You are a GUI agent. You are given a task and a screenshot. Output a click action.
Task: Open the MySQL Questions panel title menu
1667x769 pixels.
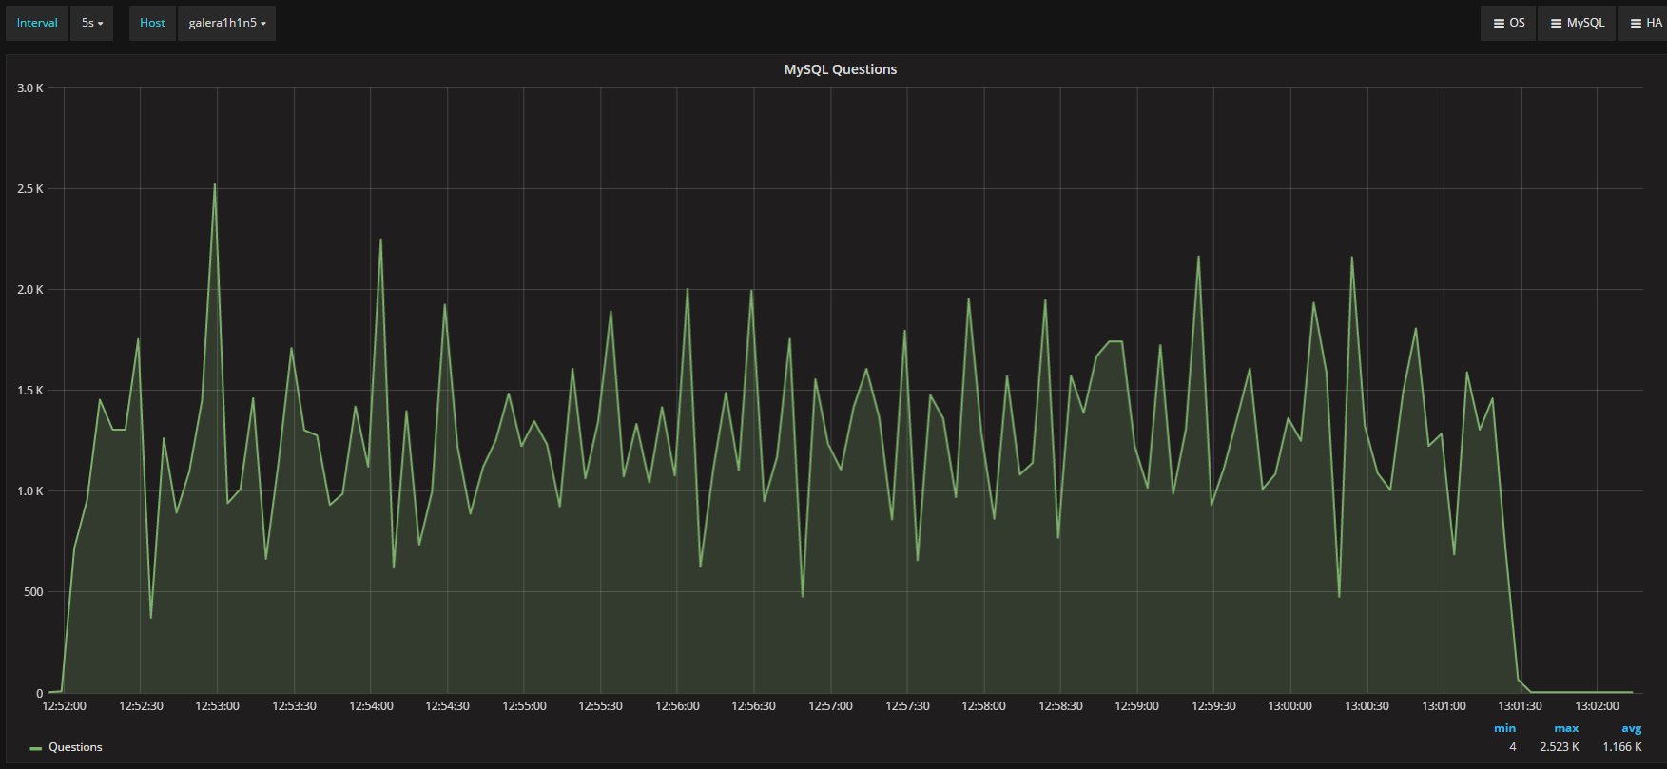tap(840, 69)
